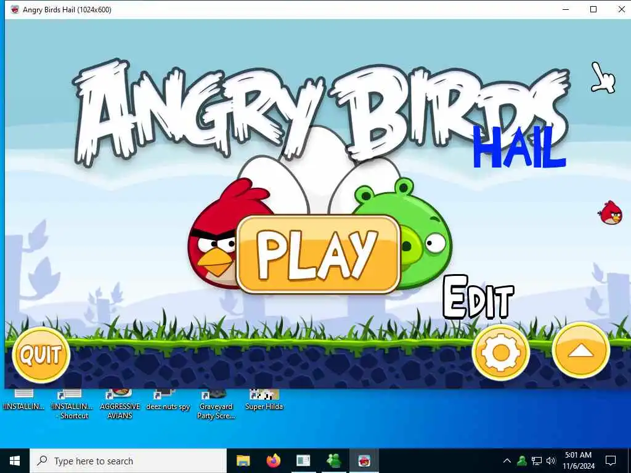
Task: Focus the taskbar search box
Action: tap(128, 461)
